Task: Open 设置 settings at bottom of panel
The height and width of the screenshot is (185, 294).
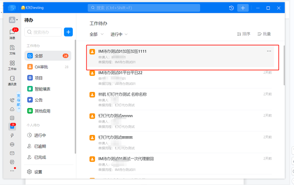Action: click(x=38, y=172)
